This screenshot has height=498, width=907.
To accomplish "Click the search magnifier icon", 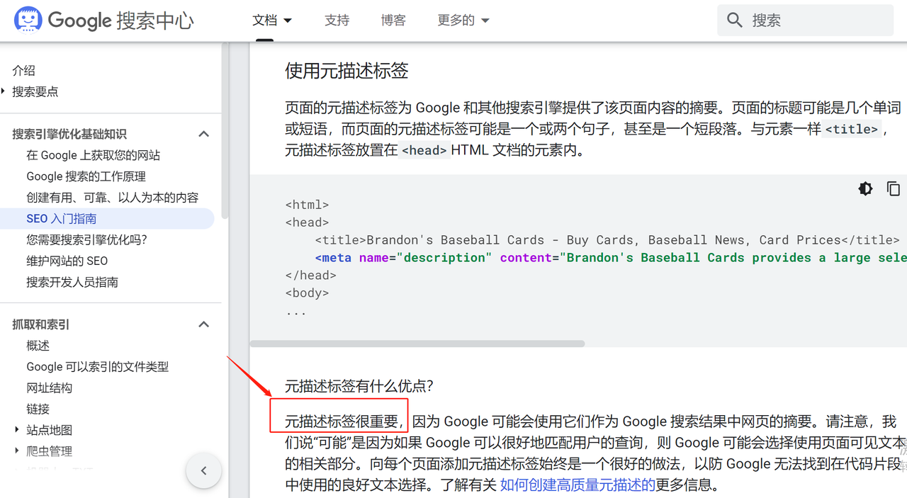I will pos(735,20).
